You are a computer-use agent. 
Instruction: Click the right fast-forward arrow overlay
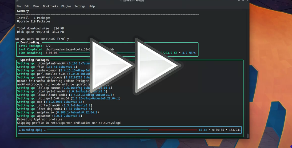pos(156,66)
